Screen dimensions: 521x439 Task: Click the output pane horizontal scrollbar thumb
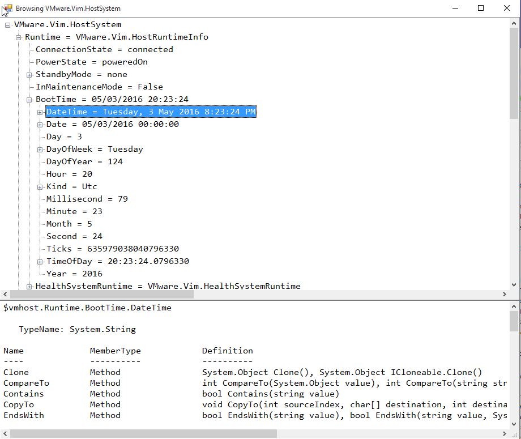(x=143, y=433)
